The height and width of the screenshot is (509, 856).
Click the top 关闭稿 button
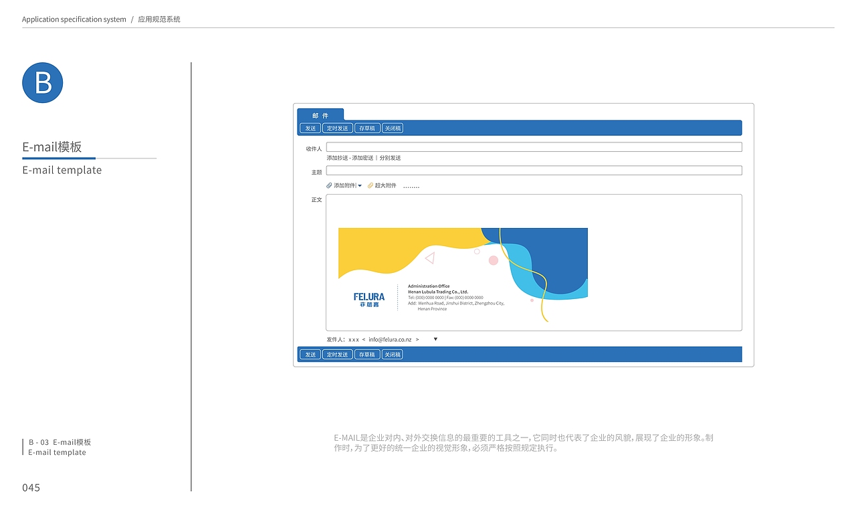[393, 128]
